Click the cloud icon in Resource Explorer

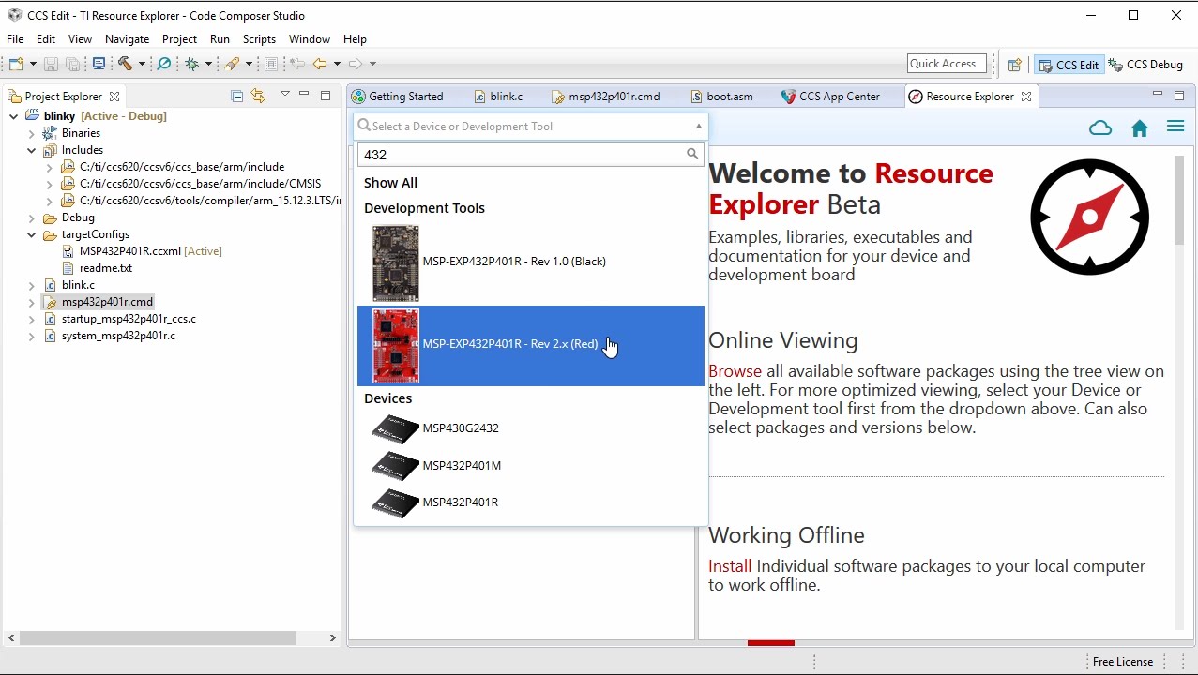(x=1100, y=128)
